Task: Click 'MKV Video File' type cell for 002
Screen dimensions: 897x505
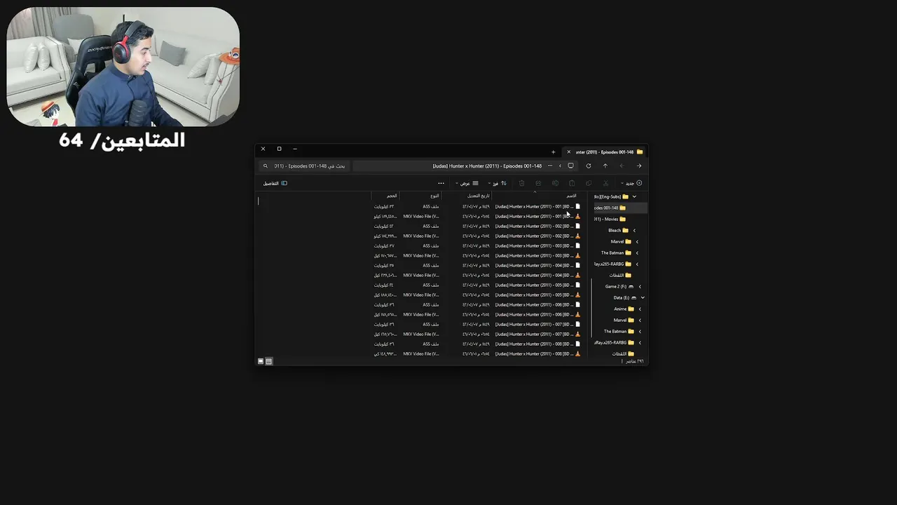Action: 421,236
